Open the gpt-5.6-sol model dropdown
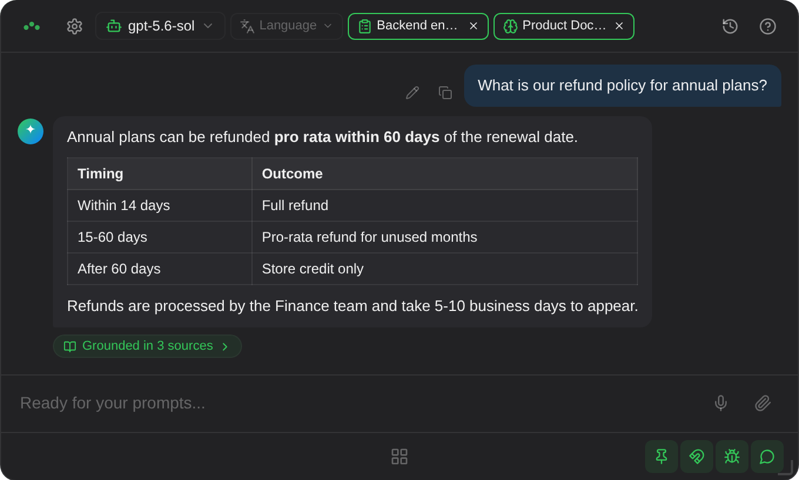Image resolution: width=799 pixels, height=480 pixels. 160,26
